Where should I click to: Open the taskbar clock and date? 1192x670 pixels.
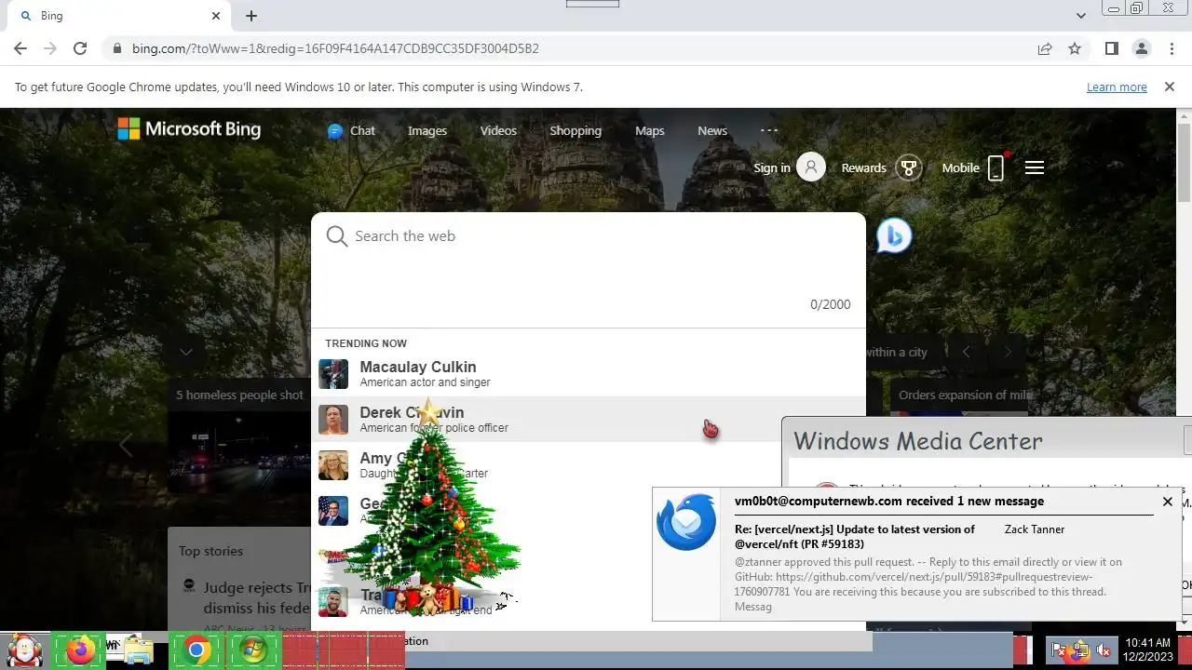pos(1147,650)
